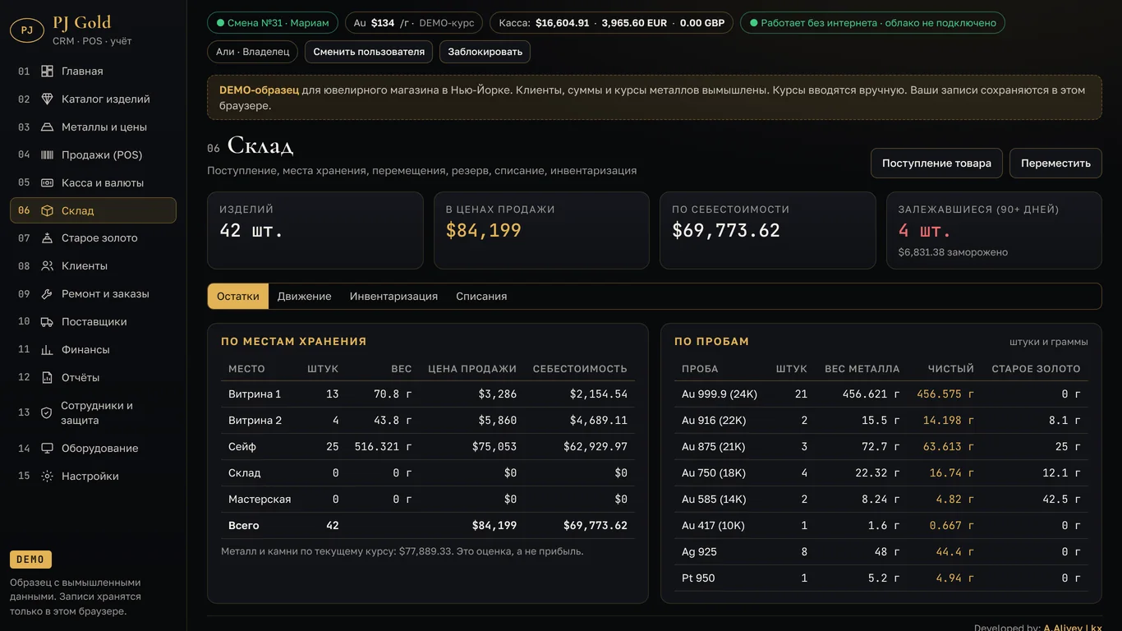Open the Инвентаризация tab
1122x631 pixels.
(393, 297)
